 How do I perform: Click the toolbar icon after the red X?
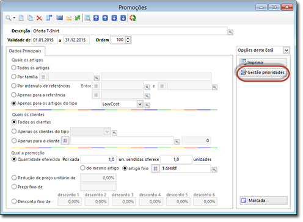pos(49,18)
